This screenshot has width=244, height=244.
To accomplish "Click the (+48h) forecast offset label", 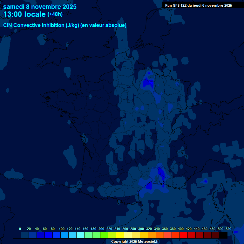I will click(55, 14).
